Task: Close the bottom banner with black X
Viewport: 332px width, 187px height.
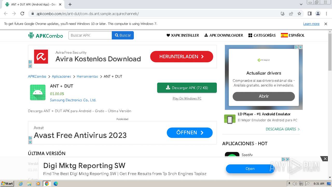Action: [x=325, y=159]
